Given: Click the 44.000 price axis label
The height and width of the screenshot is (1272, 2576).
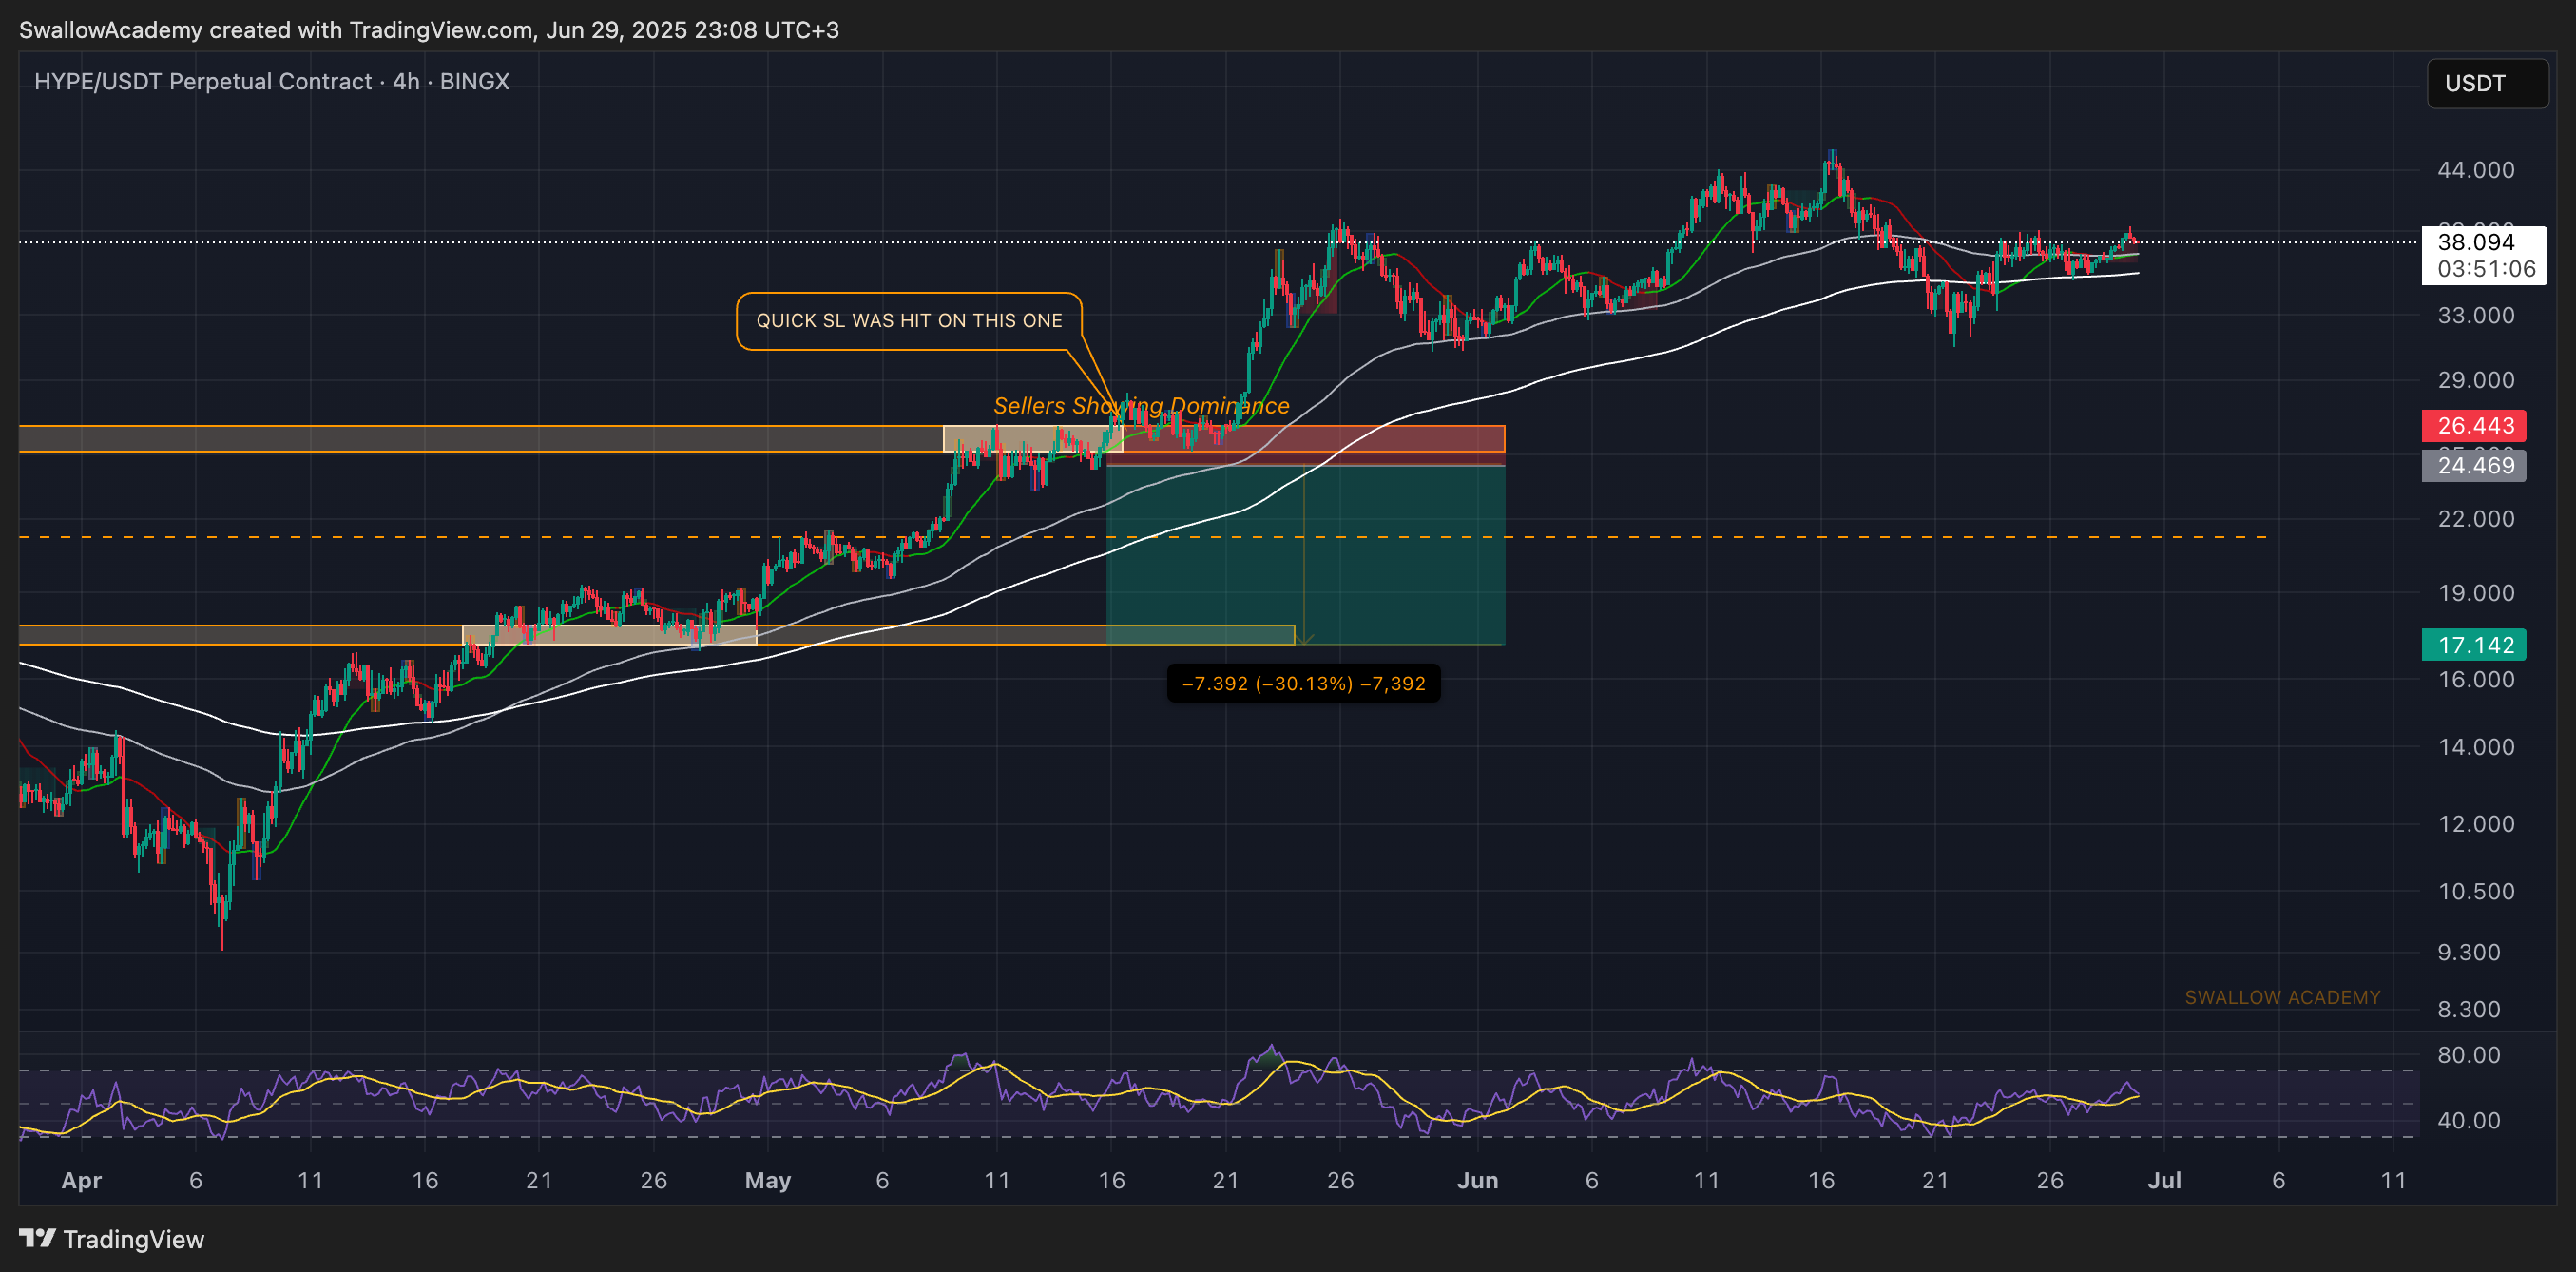Looking at the screenshot, I should tap(2475, 170).
